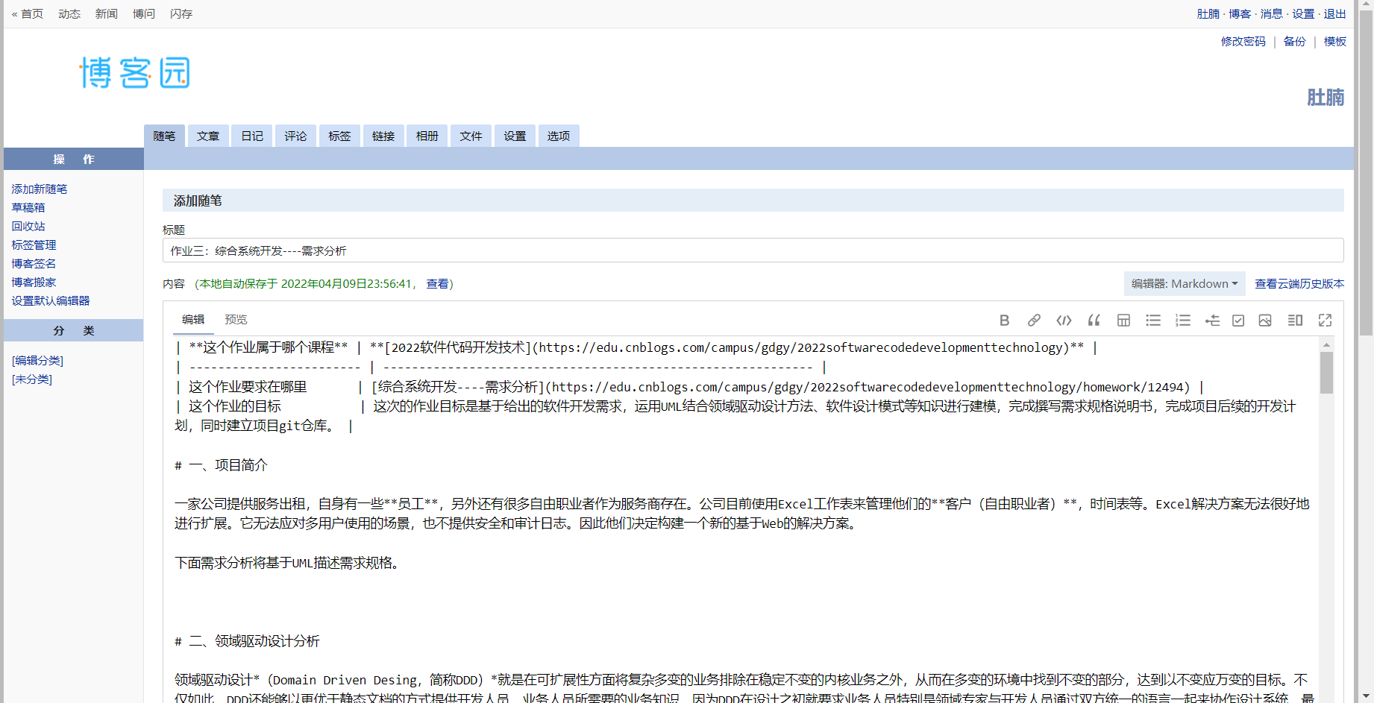Click 退出 to log out
This screenshot has width=1374, height=703.
coord(1335,14)
